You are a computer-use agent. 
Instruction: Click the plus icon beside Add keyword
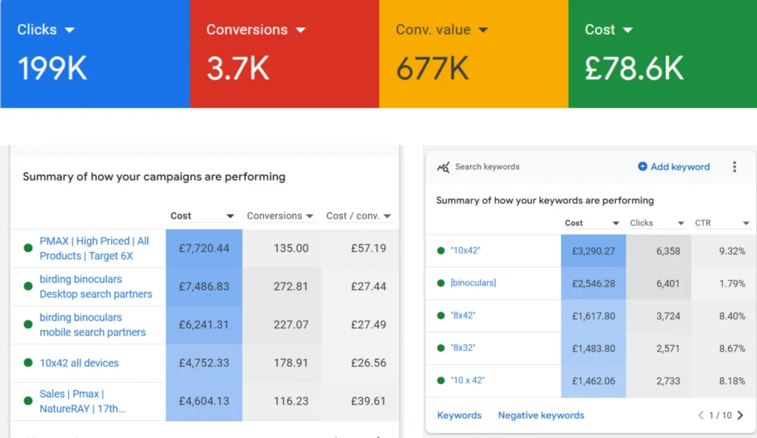click(x=642, y=167)
